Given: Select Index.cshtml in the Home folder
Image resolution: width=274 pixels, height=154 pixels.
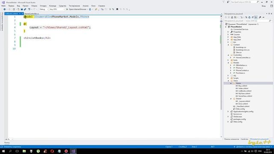Looking at the screenshot, I should click(243, 89).
